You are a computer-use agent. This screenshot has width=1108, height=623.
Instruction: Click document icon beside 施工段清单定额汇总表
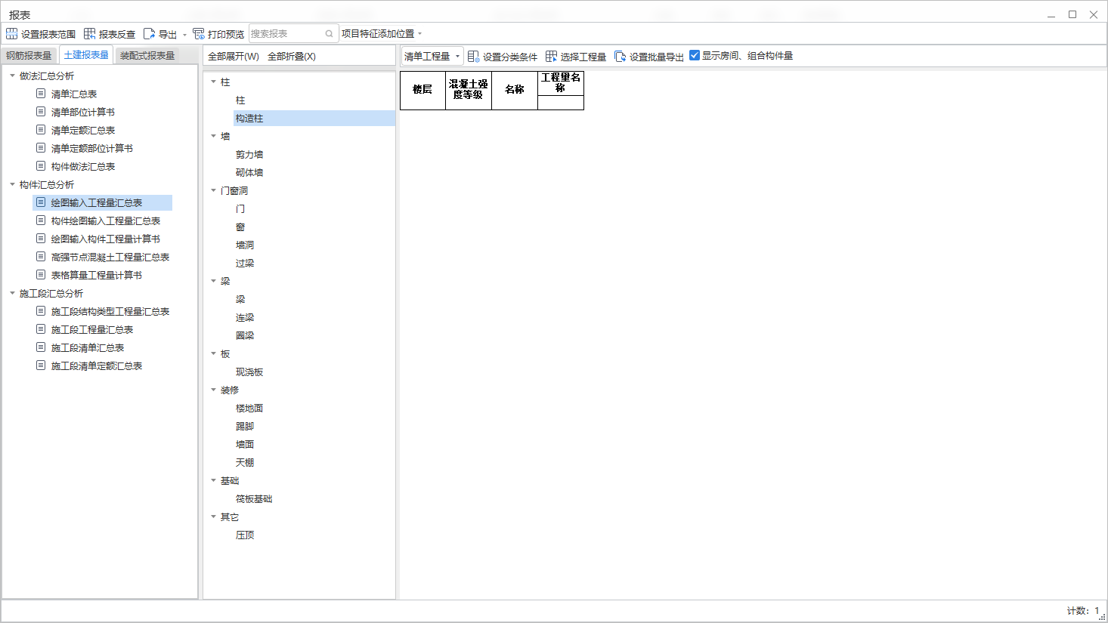[x=41, y=365]
